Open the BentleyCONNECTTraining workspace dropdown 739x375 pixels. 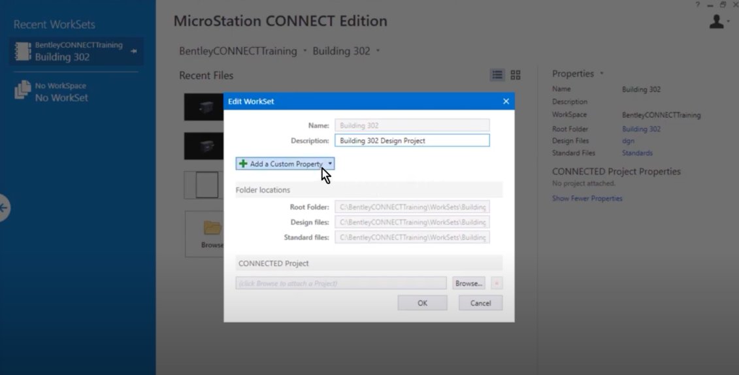pos(305,50)
